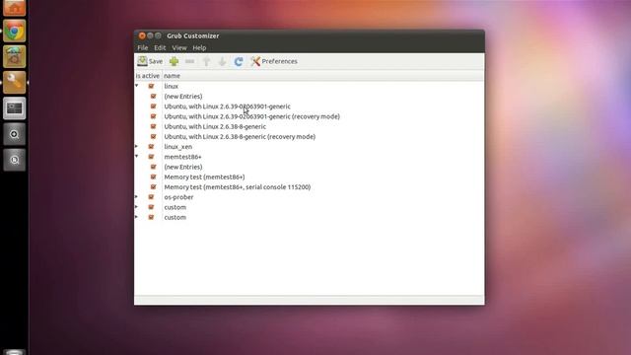Expand the os-prober script group
Image resolution: width=631 pixels, height=355 pixels.
(137, 196)
